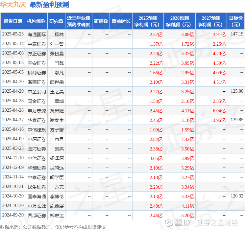245x230 pixels.
Task: Click 2.25亿 in 刘一哲 row
Action: [219, 44]
